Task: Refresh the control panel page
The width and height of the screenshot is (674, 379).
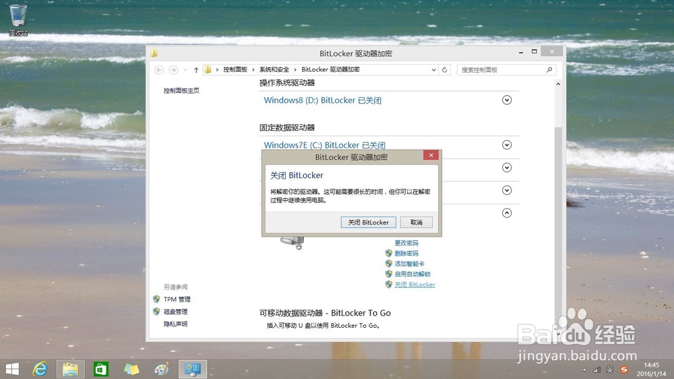Action: coord(444,69)
